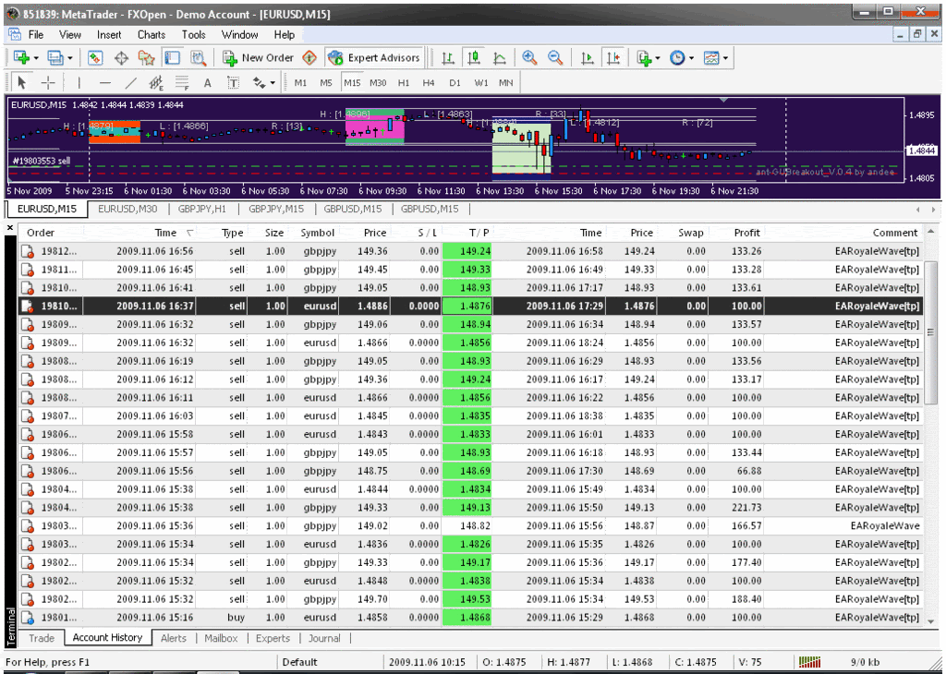This screenshot has height=674, width=946.
Task: Open the Strategy Tester magnifier icon
Action: (x=198, y=58)
